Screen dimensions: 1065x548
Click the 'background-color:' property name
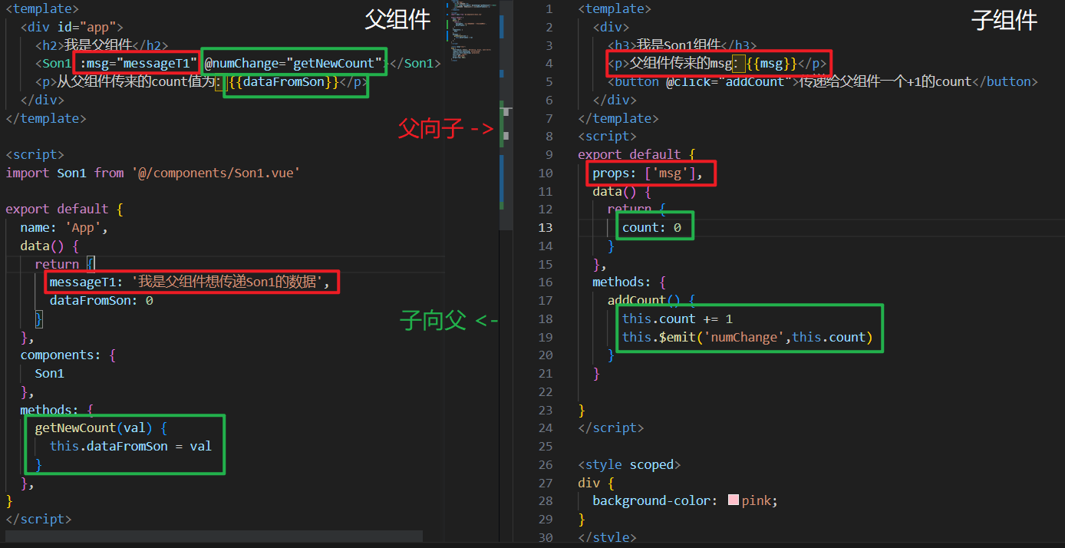point(655,500)
